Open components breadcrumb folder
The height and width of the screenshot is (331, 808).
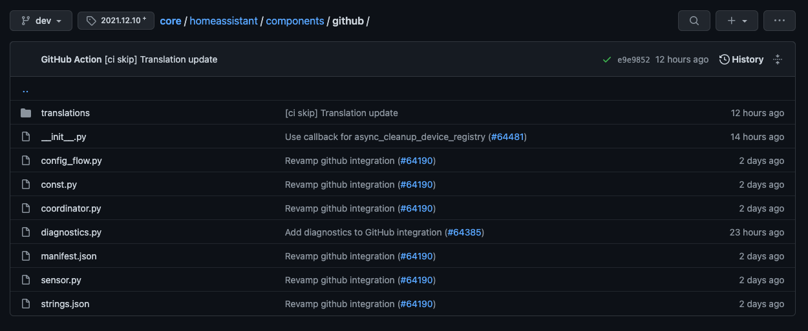[295, 21]
